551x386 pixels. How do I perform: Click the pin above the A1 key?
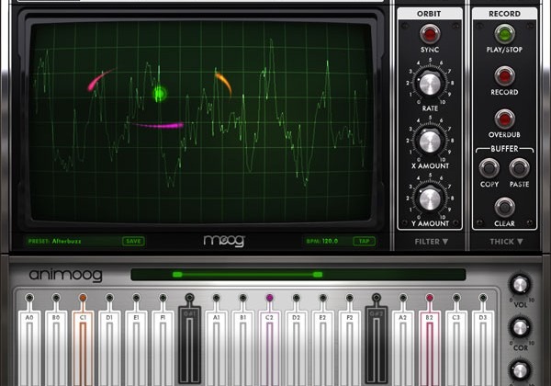pyautogui.click(x=217, y=298)
